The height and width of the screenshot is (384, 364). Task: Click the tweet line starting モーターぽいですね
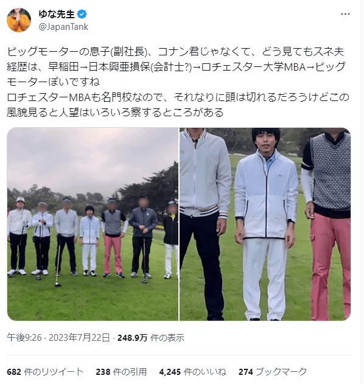[54, 82]
